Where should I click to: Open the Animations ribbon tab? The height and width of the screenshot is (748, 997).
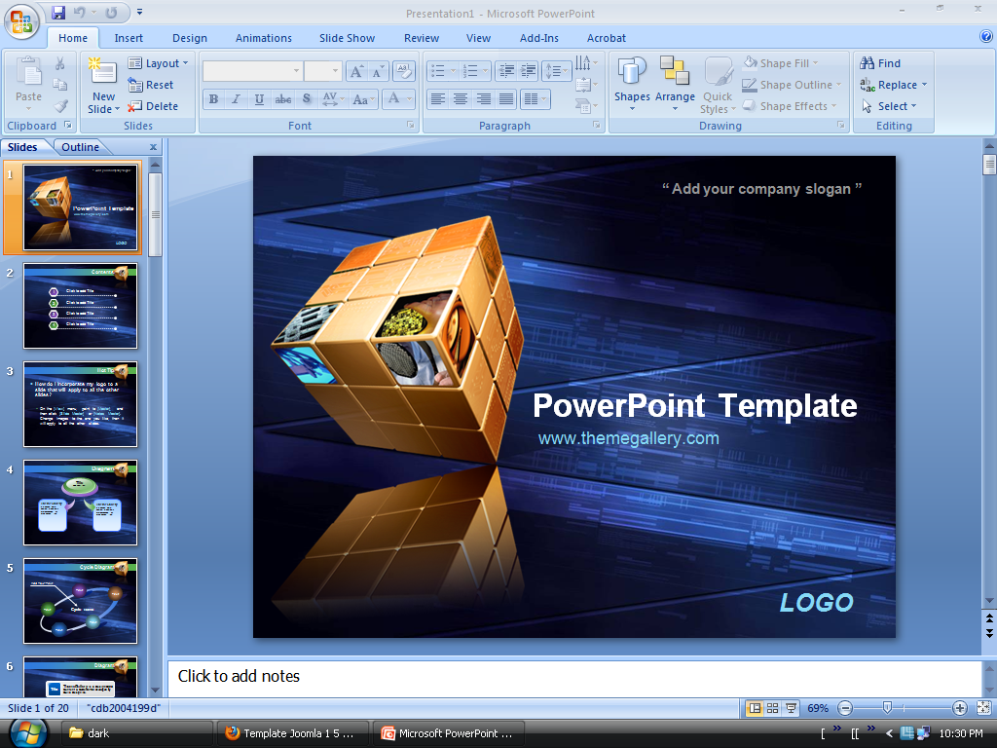click(x=263, y=38)
